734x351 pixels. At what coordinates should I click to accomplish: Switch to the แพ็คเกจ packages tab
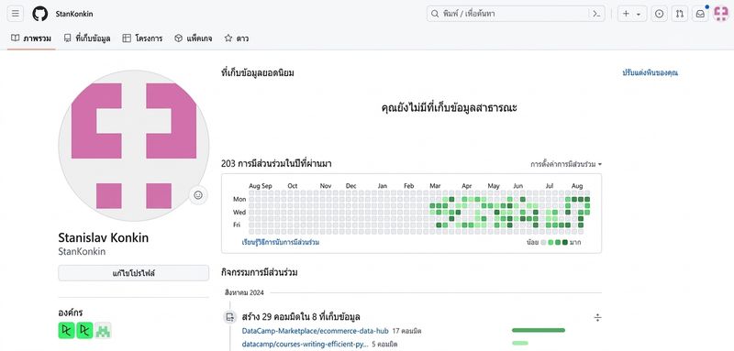tap(194, 38)
